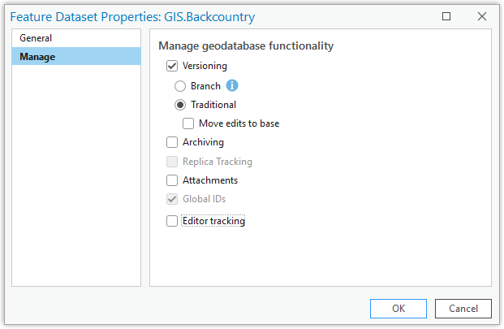Turn on the Archiving checkbox
504x329 pixels.
pos(172,143)
